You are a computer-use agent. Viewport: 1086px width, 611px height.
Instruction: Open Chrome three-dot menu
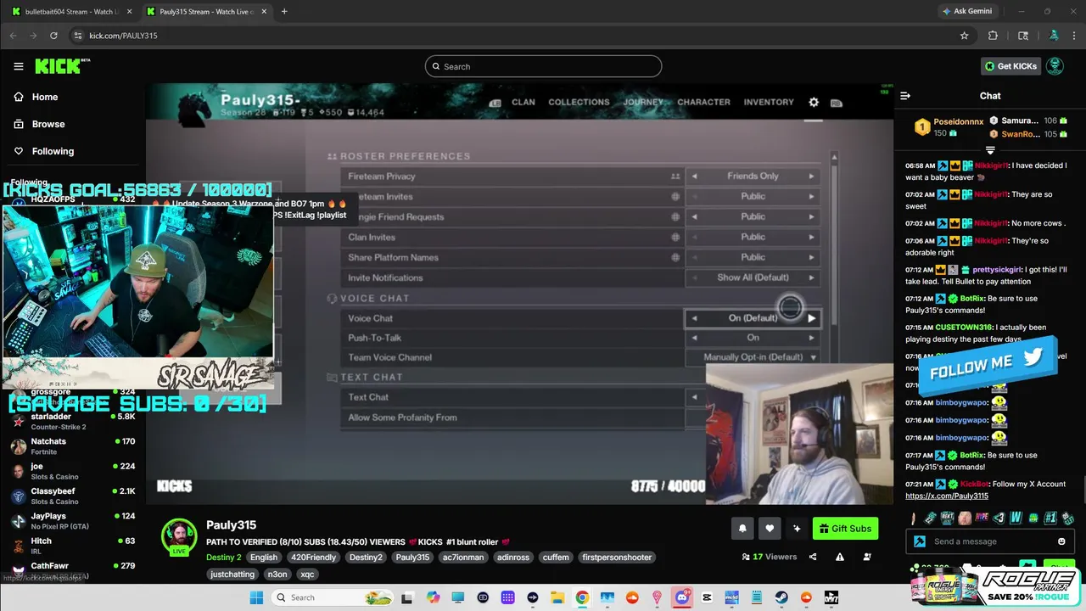pos(1074,36)
